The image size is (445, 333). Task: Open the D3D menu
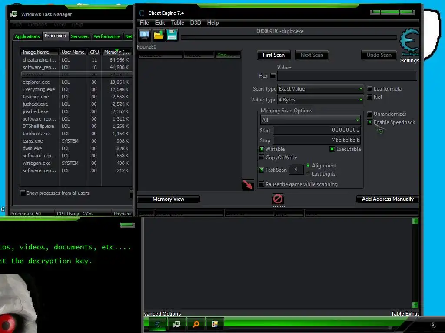click(x=196, y=23)
